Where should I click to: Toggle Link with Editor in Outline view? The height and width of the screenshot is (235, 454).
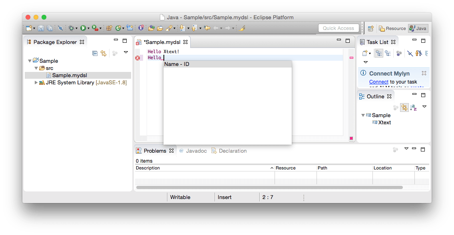(404, 108)
